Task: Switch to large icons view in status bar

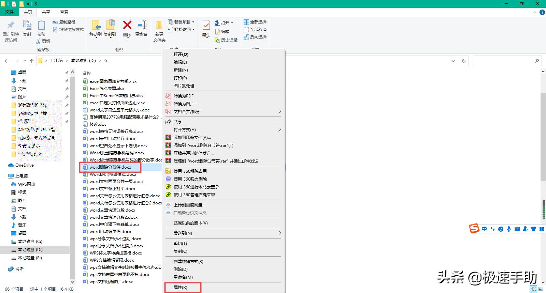Action: point(540,289)
